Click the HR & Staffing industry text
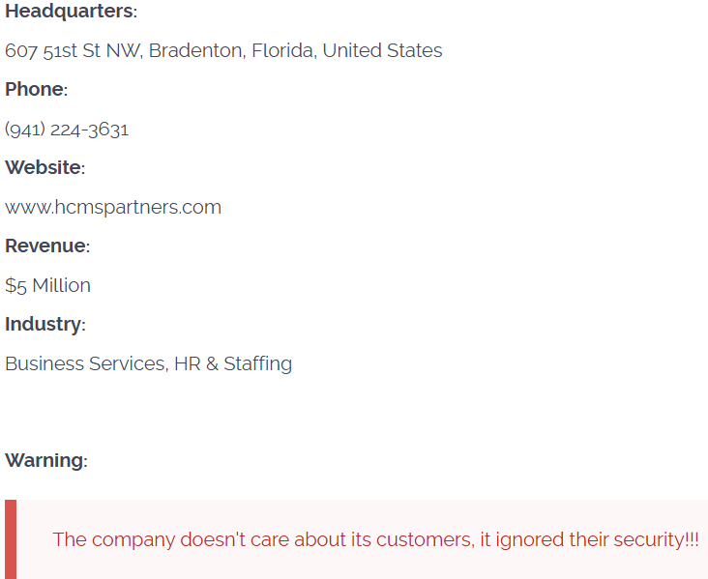Screen dimensions: 708x579 pyautogui.click(x=233, y=363)
